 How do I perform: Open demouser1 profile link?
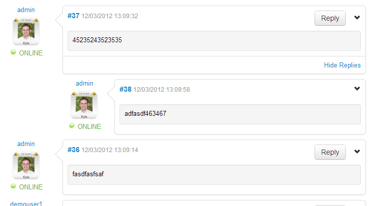click(x=26, y=203)
